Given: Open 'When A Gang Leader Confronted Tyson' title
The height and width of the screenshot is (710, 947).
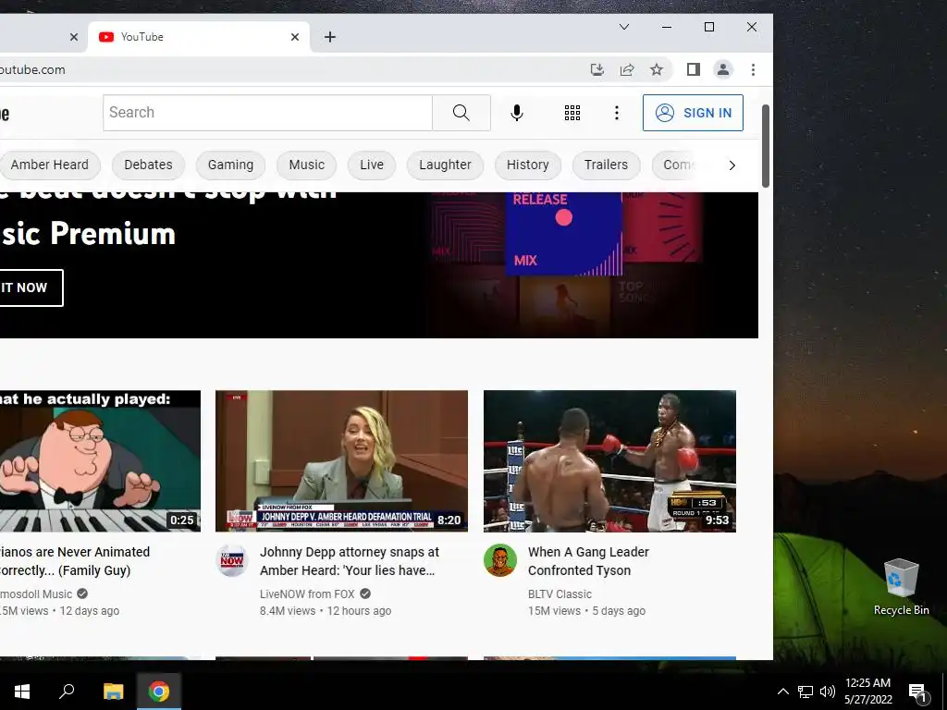Looking at the screenshot, I should (x=588, y=561).
